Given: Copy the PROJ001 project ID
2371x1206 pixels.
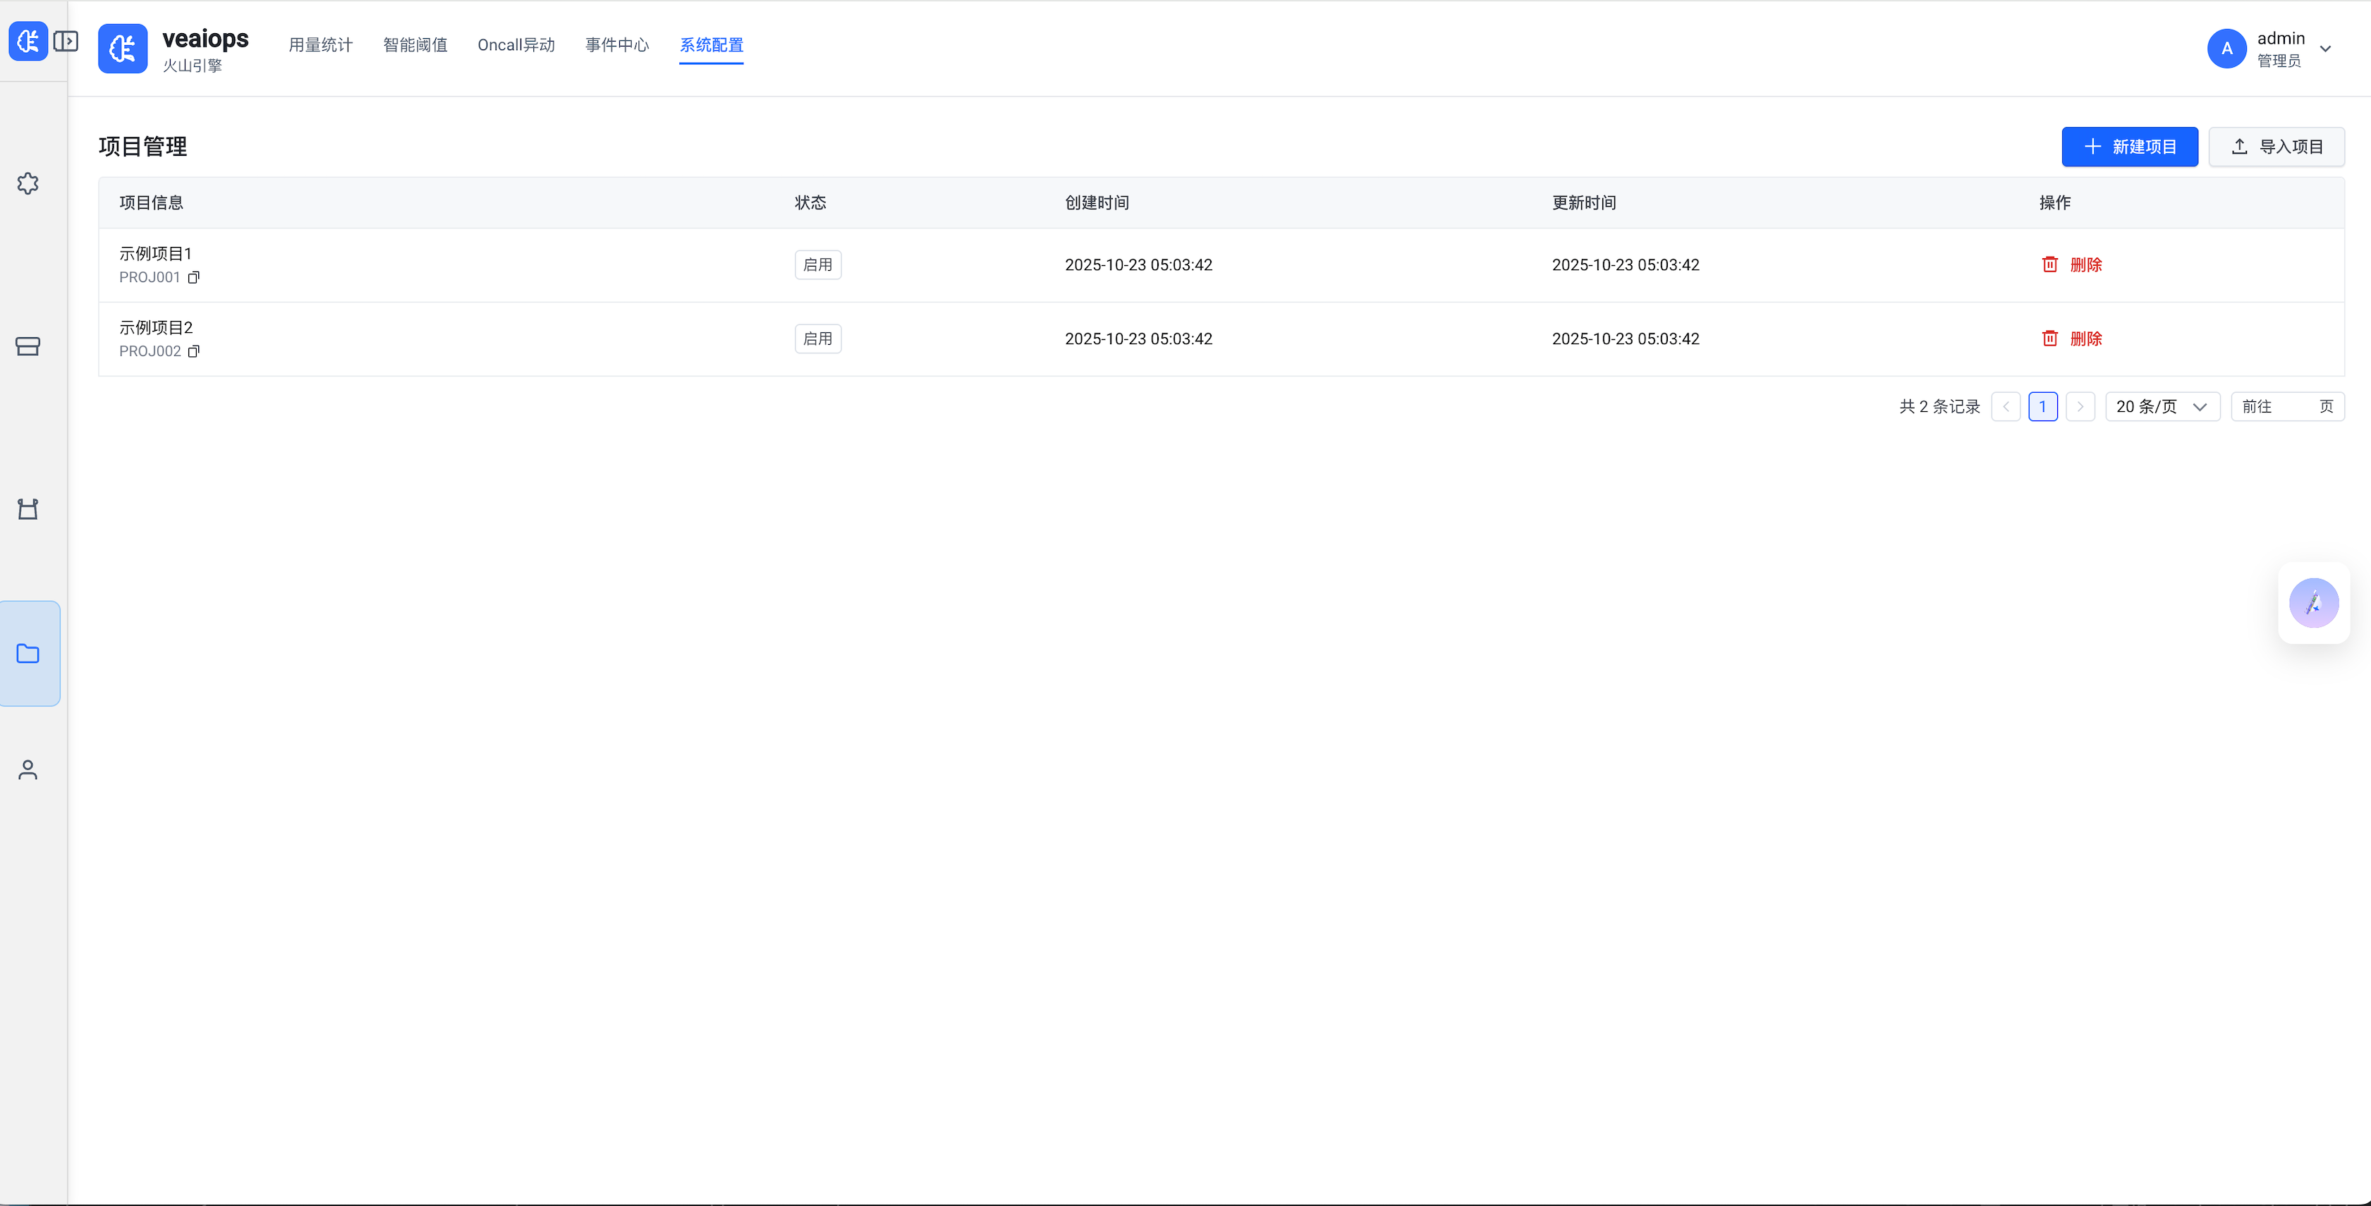Looking at the screenshot, I should tap(193, 277).
